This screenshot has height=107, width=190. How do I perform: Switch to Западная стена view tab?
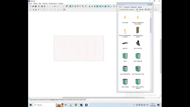click(64, 100)
